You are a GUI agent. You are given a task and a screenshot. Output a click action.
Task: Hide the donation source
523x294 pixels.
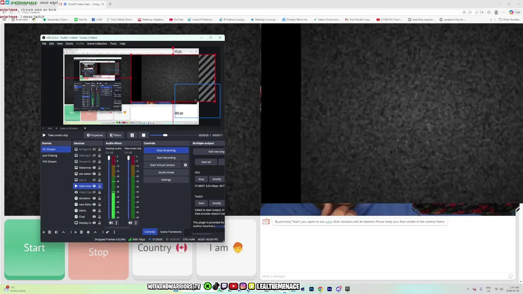coord(94,198)
